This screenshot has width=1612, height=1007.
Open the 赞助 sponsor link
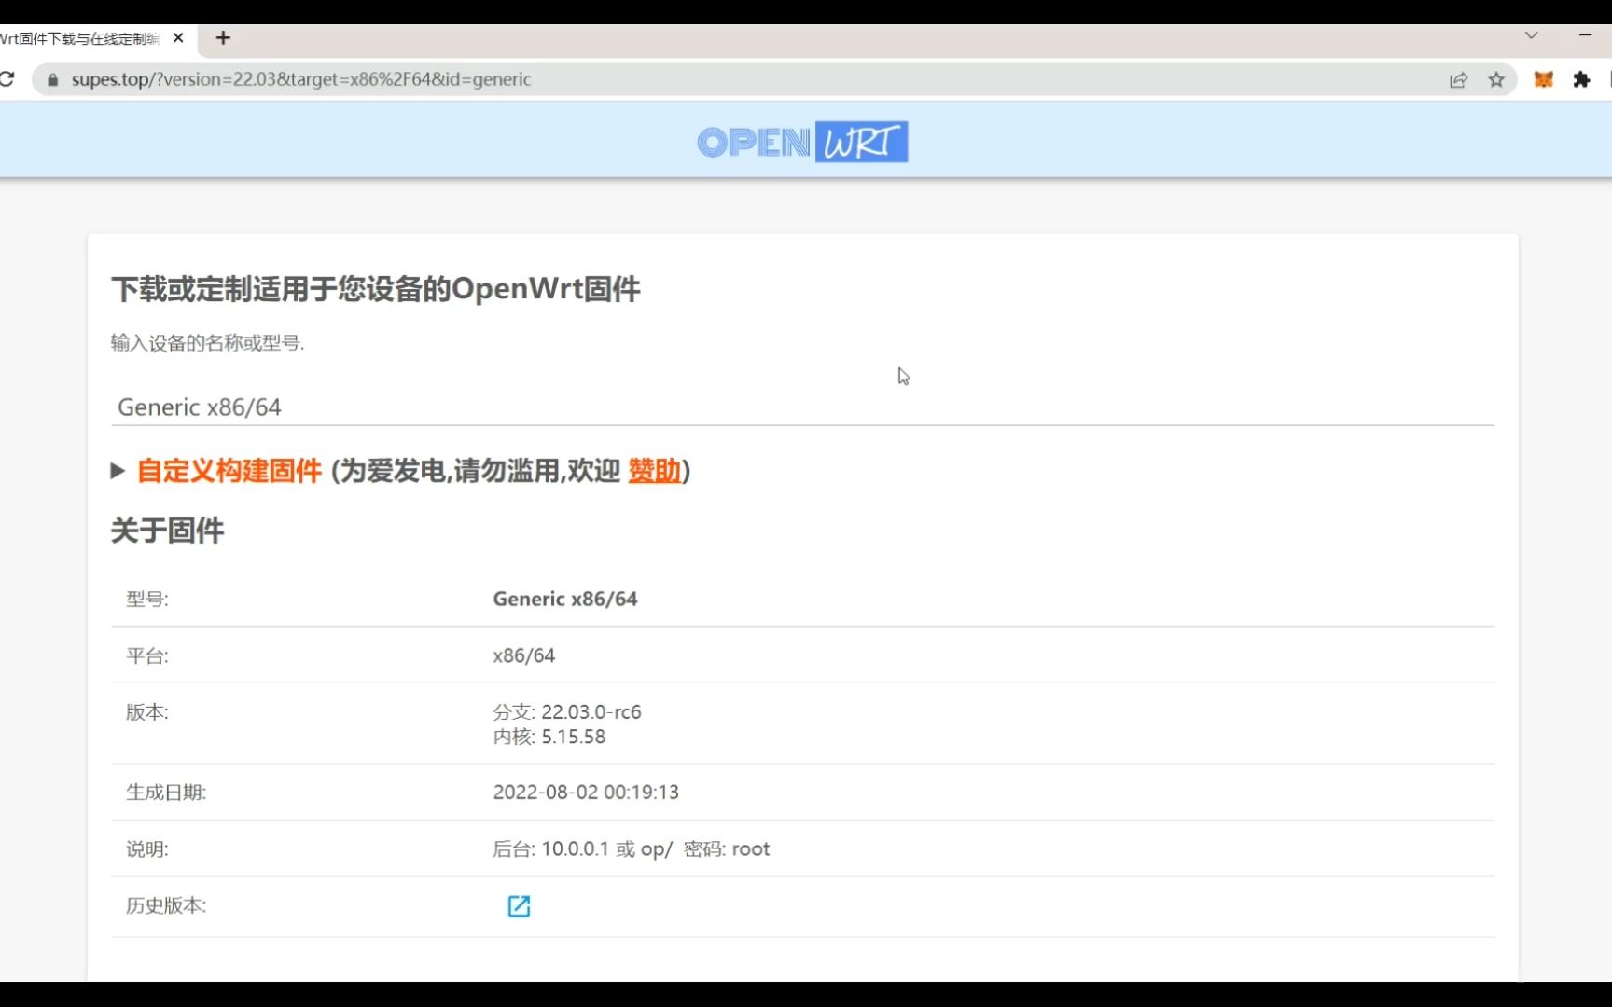pos(654,471)
